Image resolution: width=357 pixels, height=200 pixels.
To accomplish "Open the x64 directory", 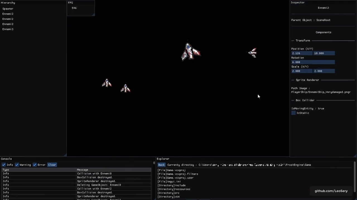I will (168, 197).
